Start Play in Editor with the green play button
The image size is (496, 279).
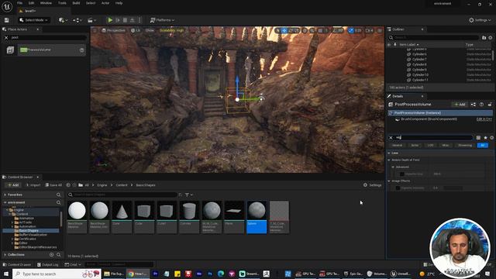[110, 20]
